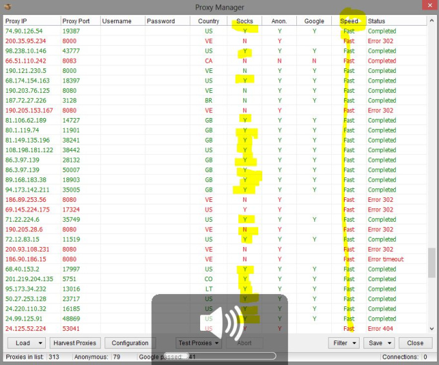The height and width of the screenshot is (365, 439).
Task: Click Harvest Proxies button
Action: point(75,343)
